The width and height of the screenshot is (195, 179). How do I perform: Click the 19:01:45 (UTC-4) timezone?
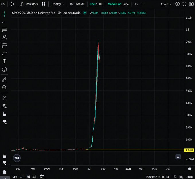(x=157, y=177)
